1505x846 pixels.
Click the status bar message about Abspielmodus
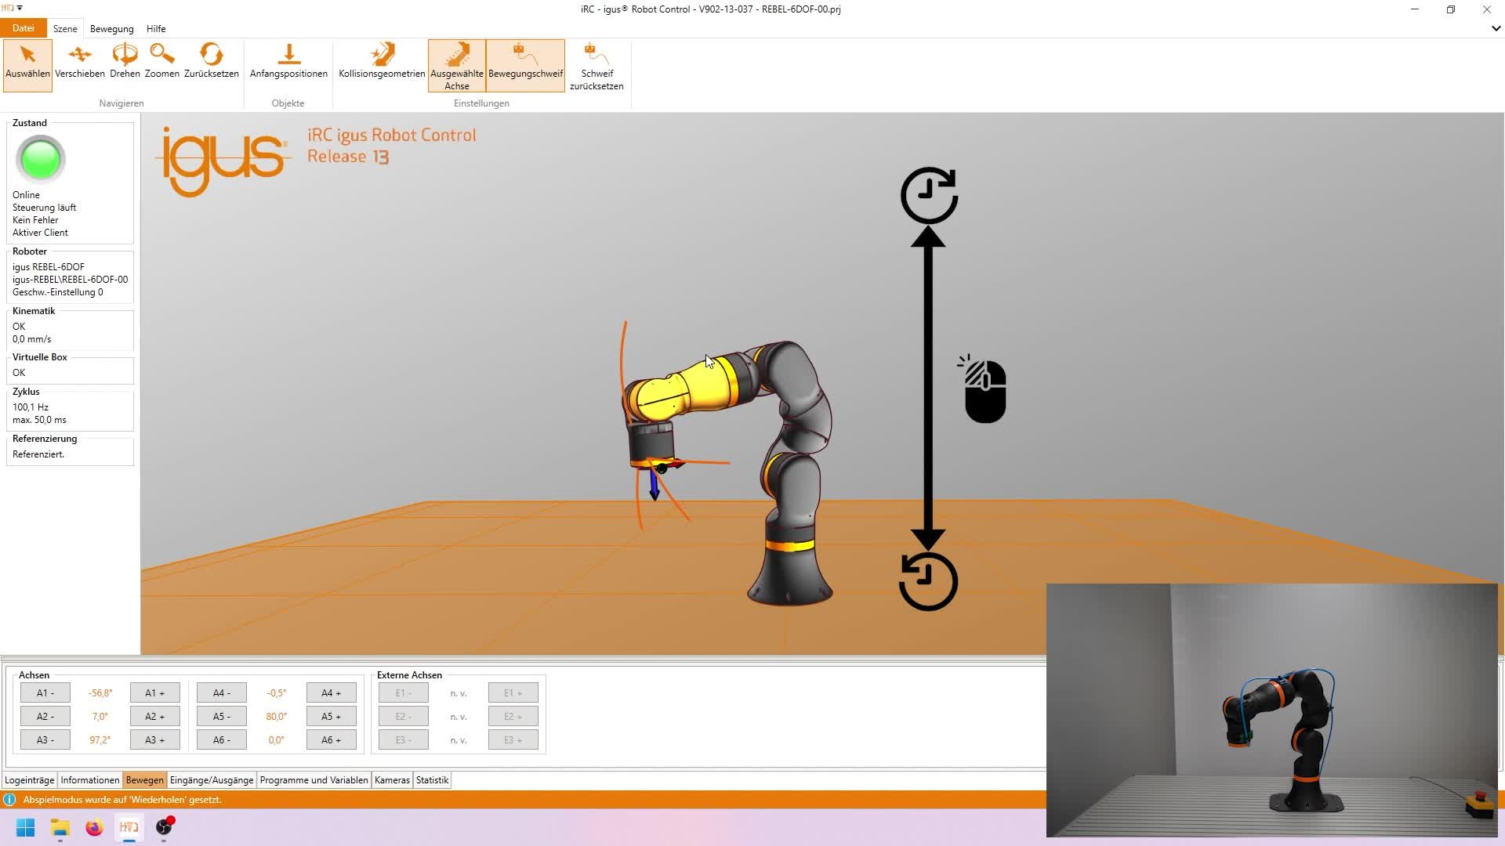click(122, 800)
